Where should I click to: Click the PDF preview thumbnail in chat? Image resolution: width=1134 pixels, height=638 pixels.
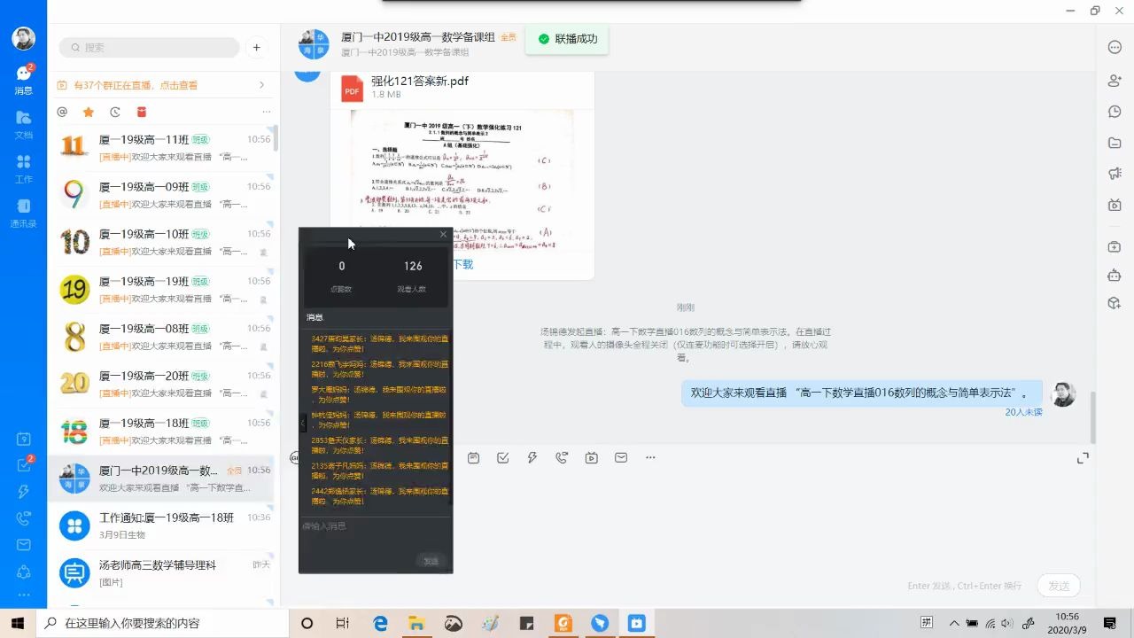tap(462, 181)
